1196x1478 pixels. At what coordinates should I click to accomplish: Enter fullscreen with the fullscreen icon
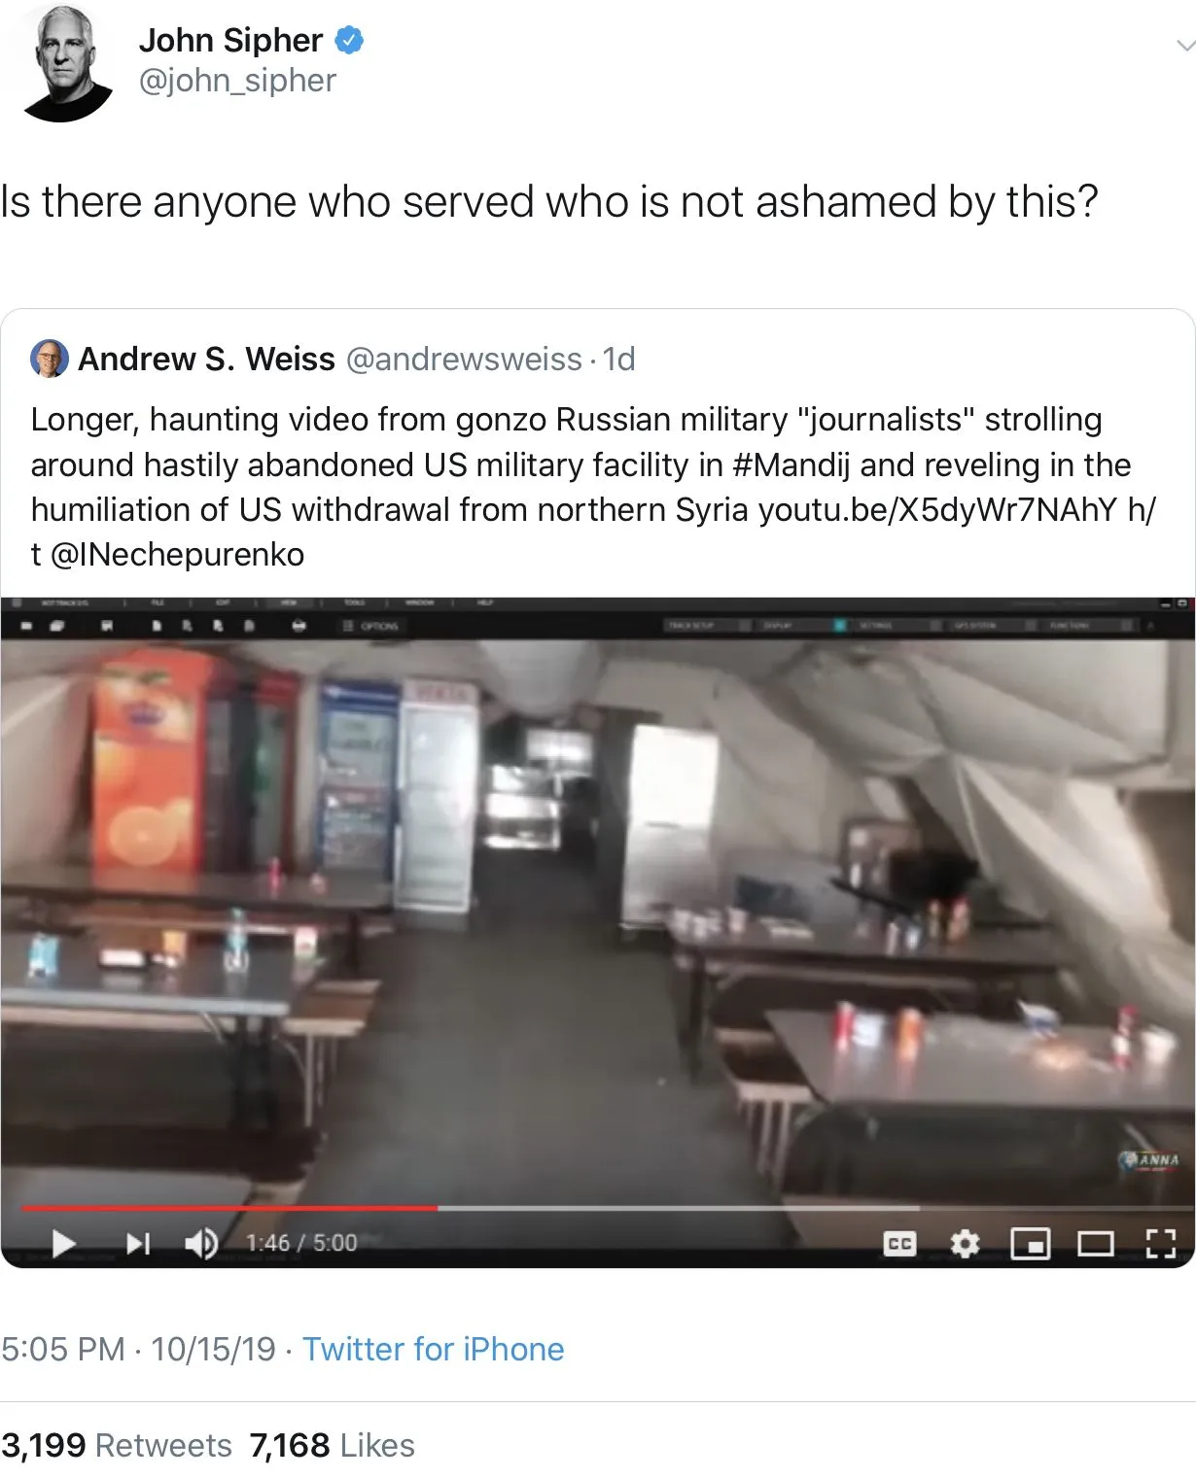tap(1161, 1244)
